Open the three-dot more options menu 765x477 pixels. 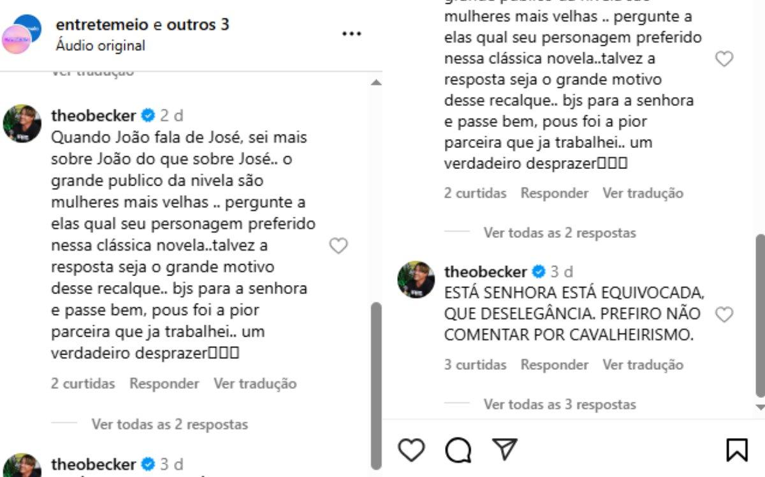coord(352,34)
